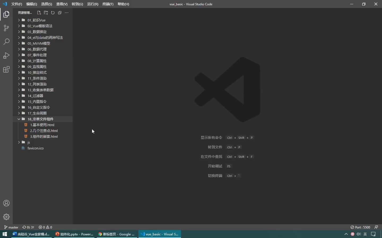This screenshot has height=238, width=382.
Task: Expand the 03_数据绑定 folder
Action: 43,32
